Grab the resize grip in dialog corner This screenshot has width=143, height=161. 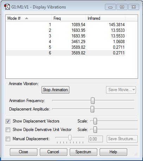click(x=136, y=154)
